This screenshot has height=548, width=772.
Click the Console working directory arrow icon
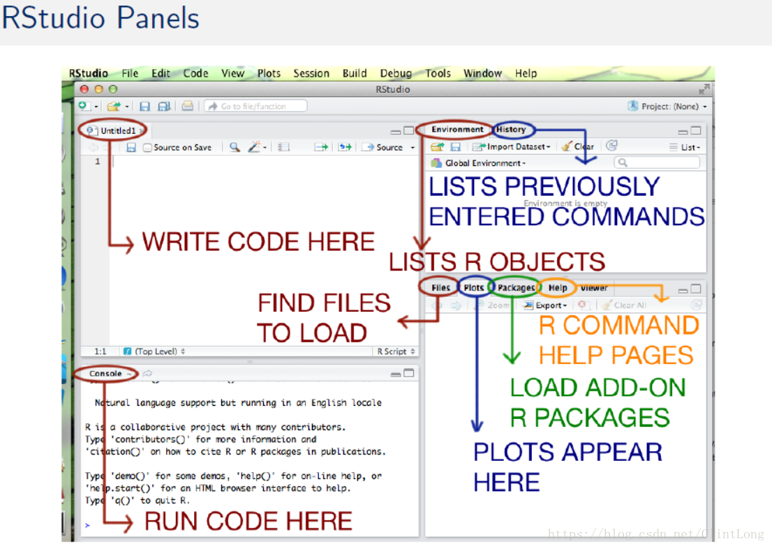coord(147,374)
